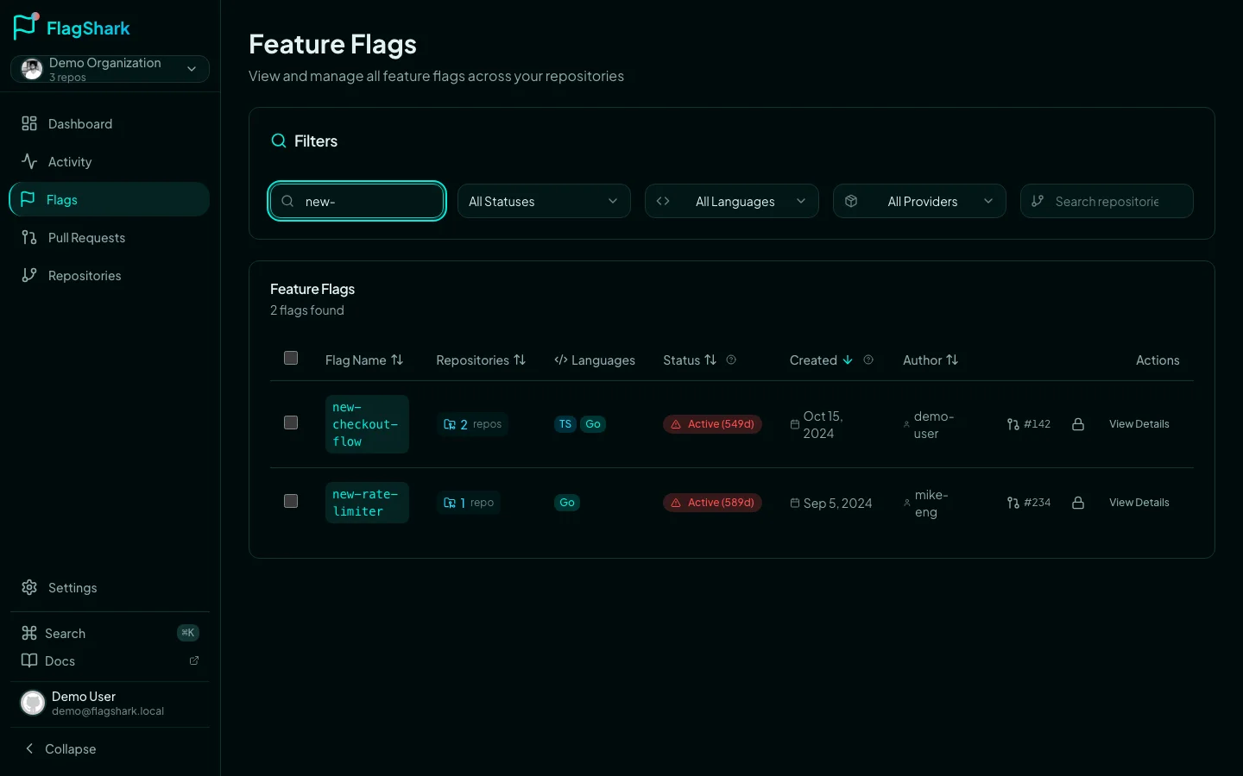Image resolution: width=1243 pixels, height=776 pixels.
Task: Tick the checkbox beside new-checkout-flow
Action: [x=291, y=422]
